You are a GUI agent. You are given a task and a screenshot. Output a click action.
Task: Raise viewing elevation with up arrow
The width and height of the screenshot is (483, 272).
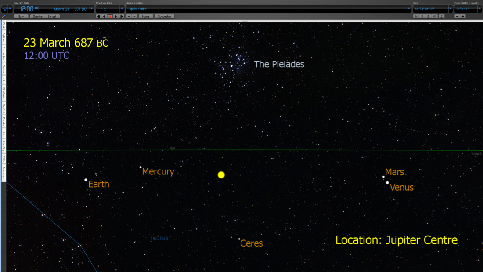tap(134, 16)
